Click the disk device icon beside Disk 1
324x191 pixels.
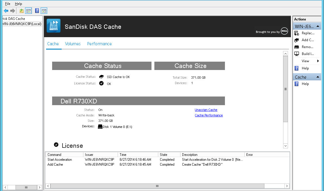point(100,126)
